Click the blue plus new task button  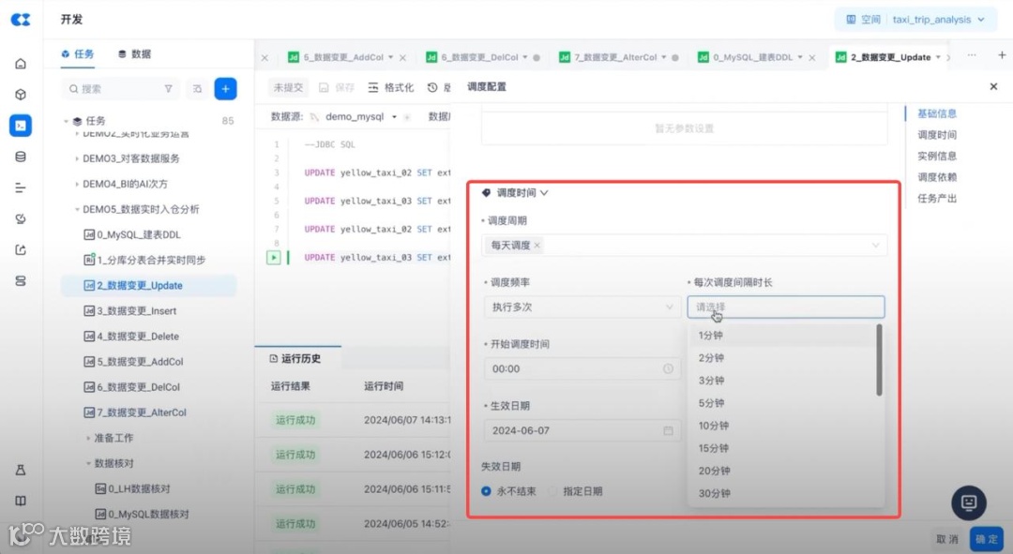point(225,88)
